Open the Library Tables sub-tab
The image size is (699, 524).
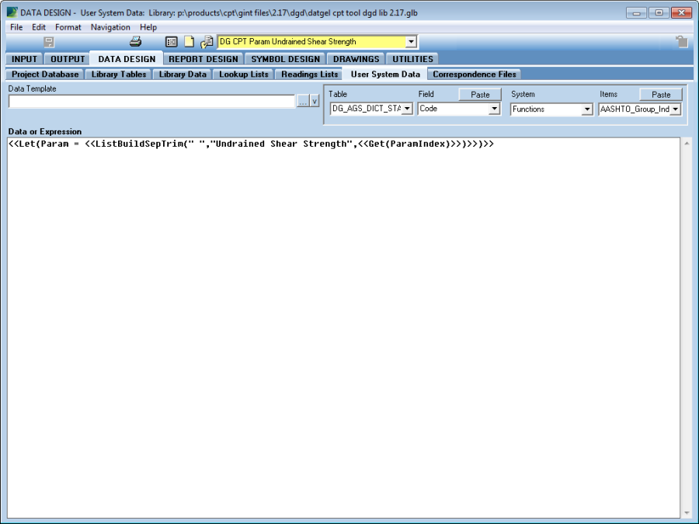(118, 75)
